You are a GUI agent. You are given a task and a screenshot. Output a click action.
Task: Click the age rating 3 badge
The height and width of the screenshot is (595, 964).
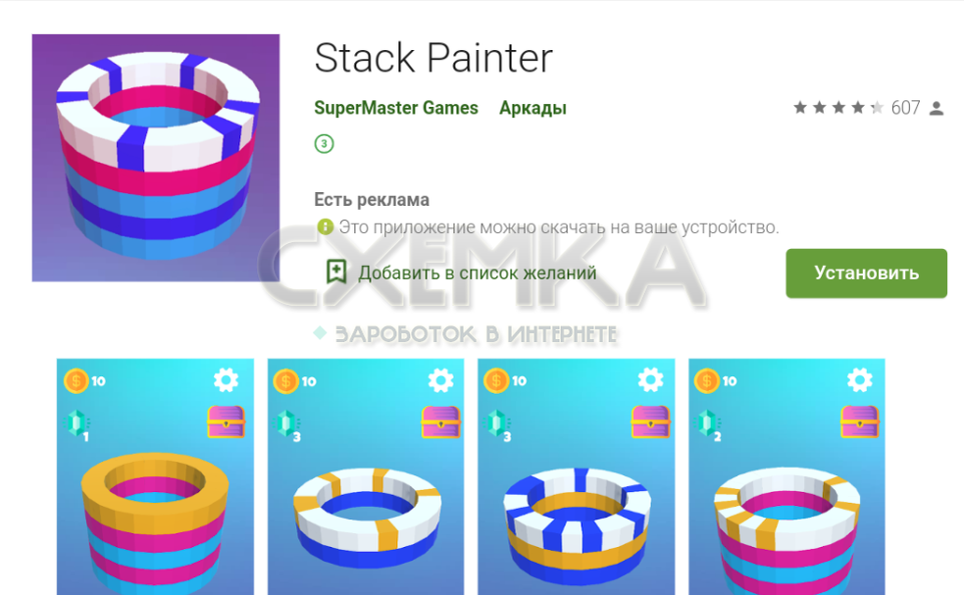324,144
